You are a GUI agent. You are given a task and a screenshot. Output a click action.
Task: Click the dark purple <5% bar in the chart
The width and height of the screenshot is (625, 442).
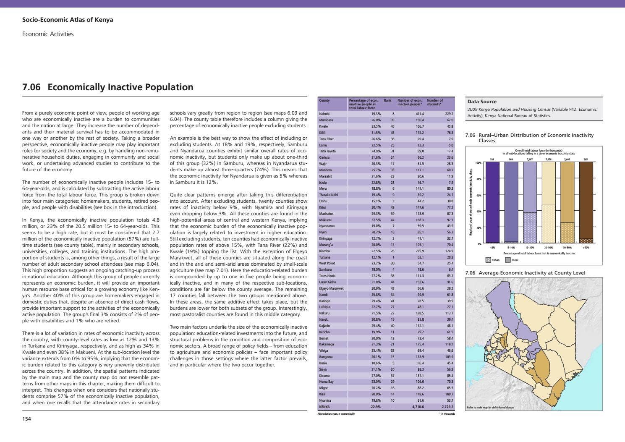pyautogui.click(x=494, y=201)
